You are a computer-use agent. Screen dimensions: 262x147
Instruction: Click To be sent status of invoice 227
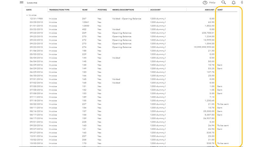pos(223,104)
